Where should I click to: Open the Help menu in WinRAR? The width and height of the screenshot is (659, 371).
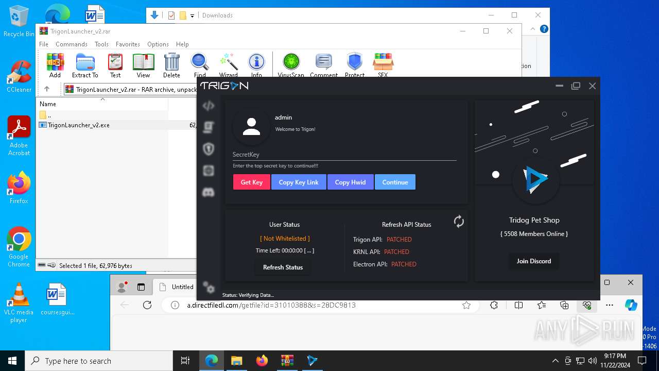[182, 44]
